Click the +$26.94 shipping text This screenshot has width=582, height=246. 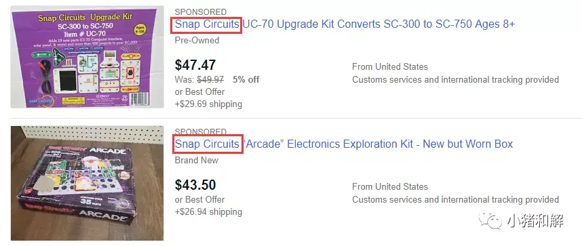tap(208, 212)
